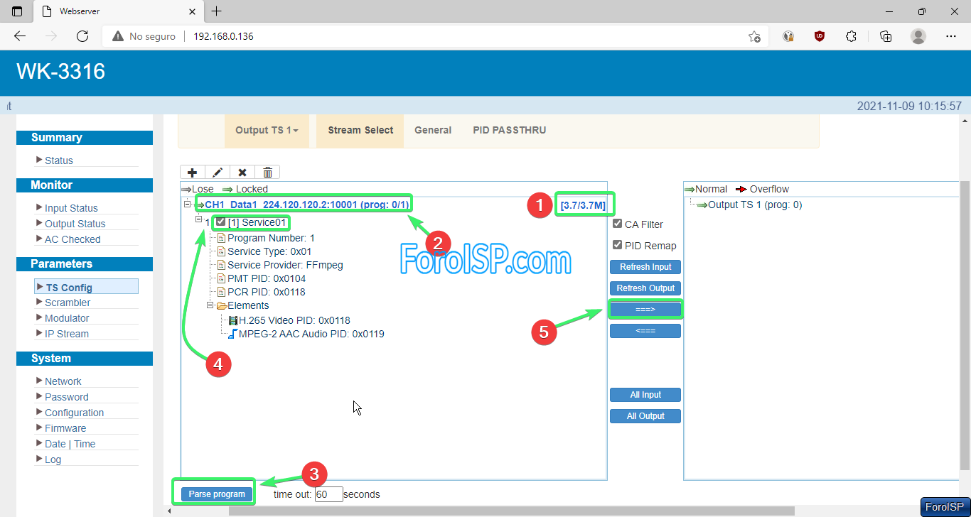Collapse the Elements folder node
This screenshot has height=517, width=971.
[210, 305]
